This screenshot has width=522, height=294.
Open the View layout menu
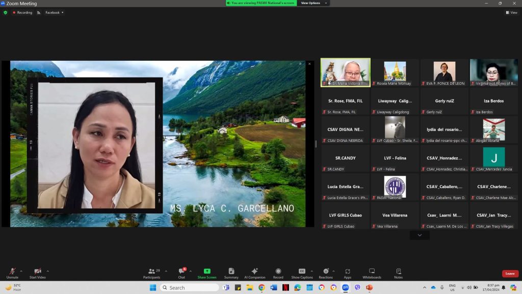pyautogui.click(x=511, y=12)
